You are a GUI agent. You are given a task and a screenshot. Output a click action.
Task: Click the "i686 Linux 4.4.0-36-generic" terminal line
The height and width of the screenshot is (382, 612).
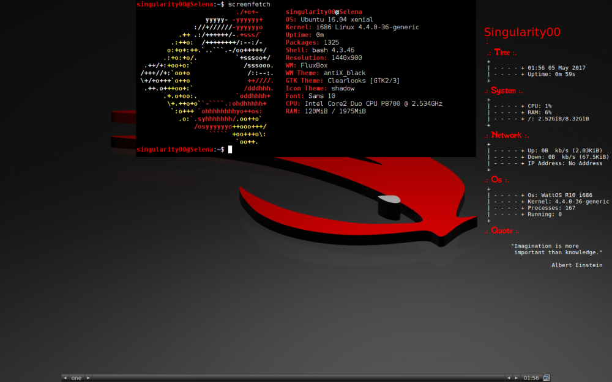click(x=367, y=28)
